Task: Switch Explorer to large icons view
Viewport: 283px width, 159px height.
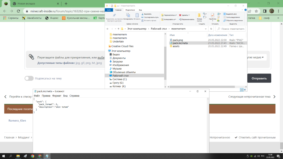Action: 245,90
